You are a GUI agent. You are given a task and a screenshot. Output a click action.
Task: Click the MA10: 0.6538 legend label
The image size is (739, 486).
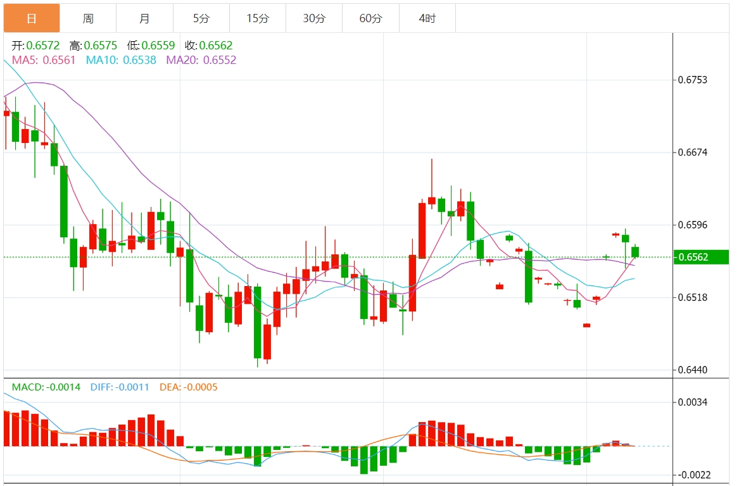tap(121, 60)
